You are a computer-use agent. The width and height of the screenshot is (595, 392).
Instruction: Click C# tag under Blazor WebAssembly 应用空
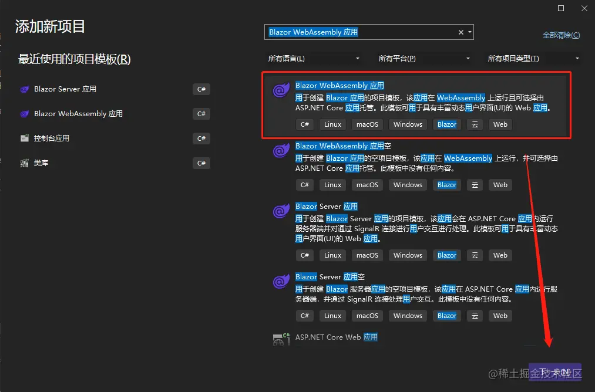click(x=305, y=185)
